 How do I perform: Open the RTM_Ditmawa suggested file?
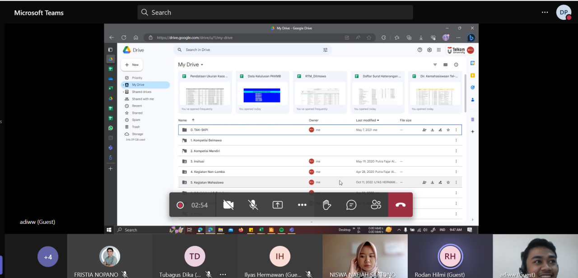pos(320,92)
